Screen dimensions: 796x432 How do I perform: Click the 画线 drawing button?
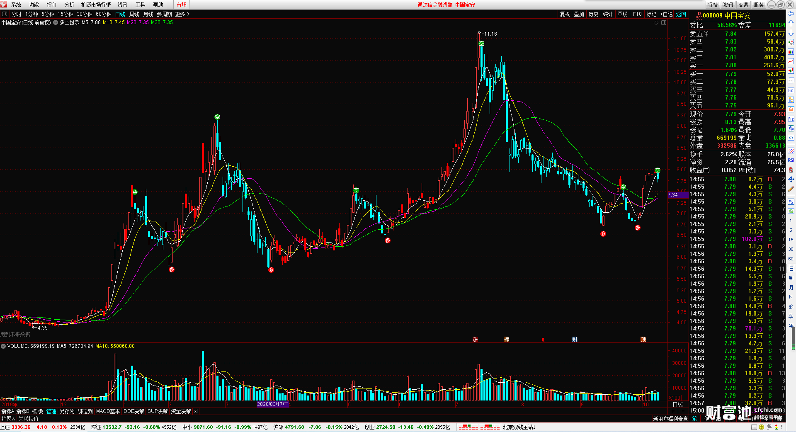click(x=623, y=14)
